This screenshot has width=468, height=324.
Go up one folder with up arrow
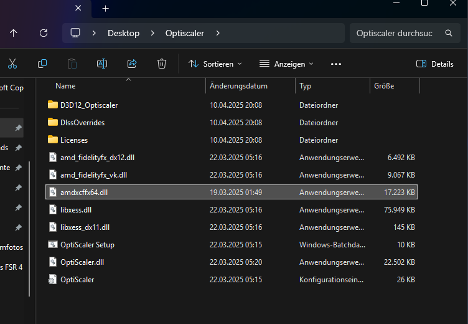coord(14,33)
